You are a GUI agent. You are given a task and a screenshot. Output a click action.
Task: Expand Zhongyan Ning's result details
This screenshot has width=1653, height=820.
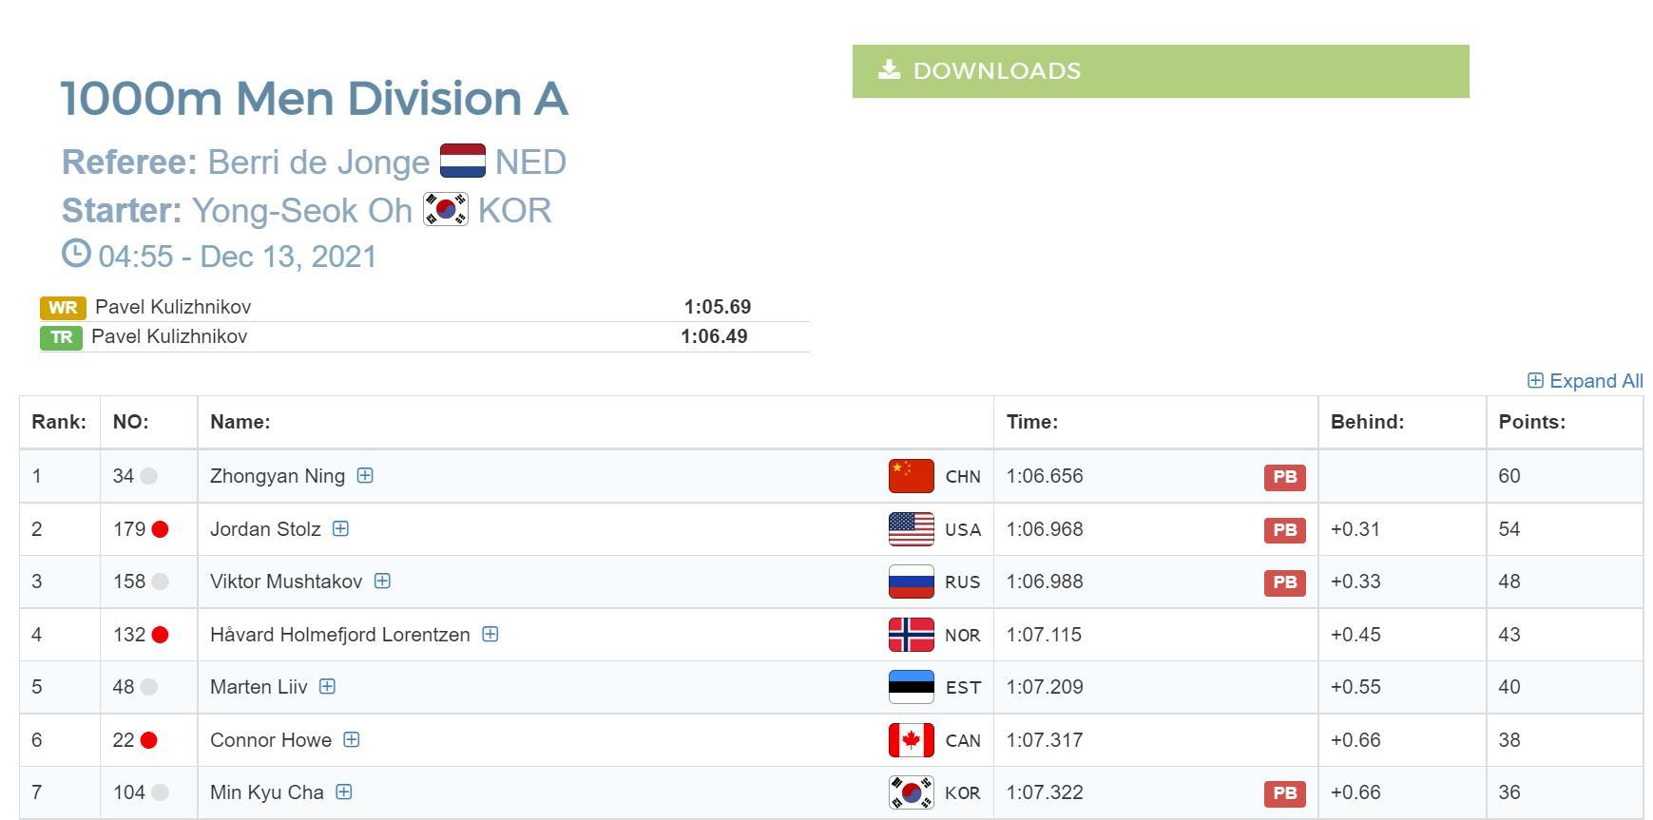365,476
